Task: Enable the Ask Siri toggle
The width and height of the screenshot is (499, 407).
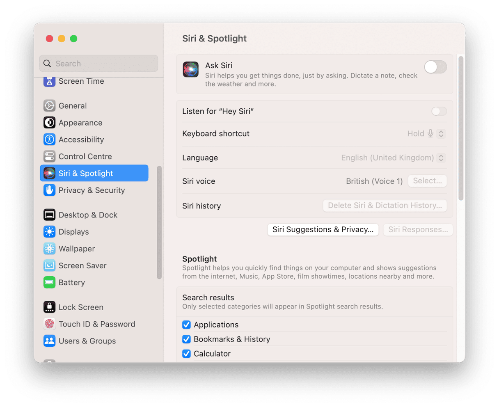Action: (435, 67)
